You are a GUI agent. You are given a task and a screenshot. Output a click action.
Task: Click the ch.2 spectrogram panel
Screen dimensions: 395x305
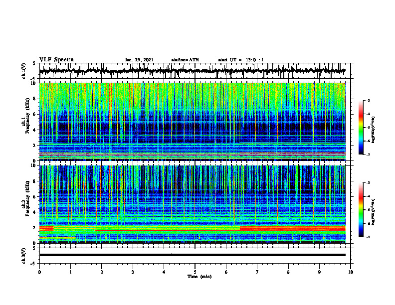(x=193, y=204)
